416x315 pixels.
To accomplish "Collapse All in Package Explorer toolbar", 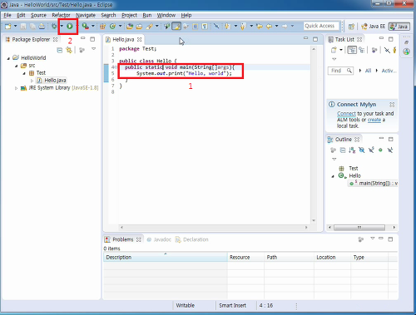I will pos(59,50).
